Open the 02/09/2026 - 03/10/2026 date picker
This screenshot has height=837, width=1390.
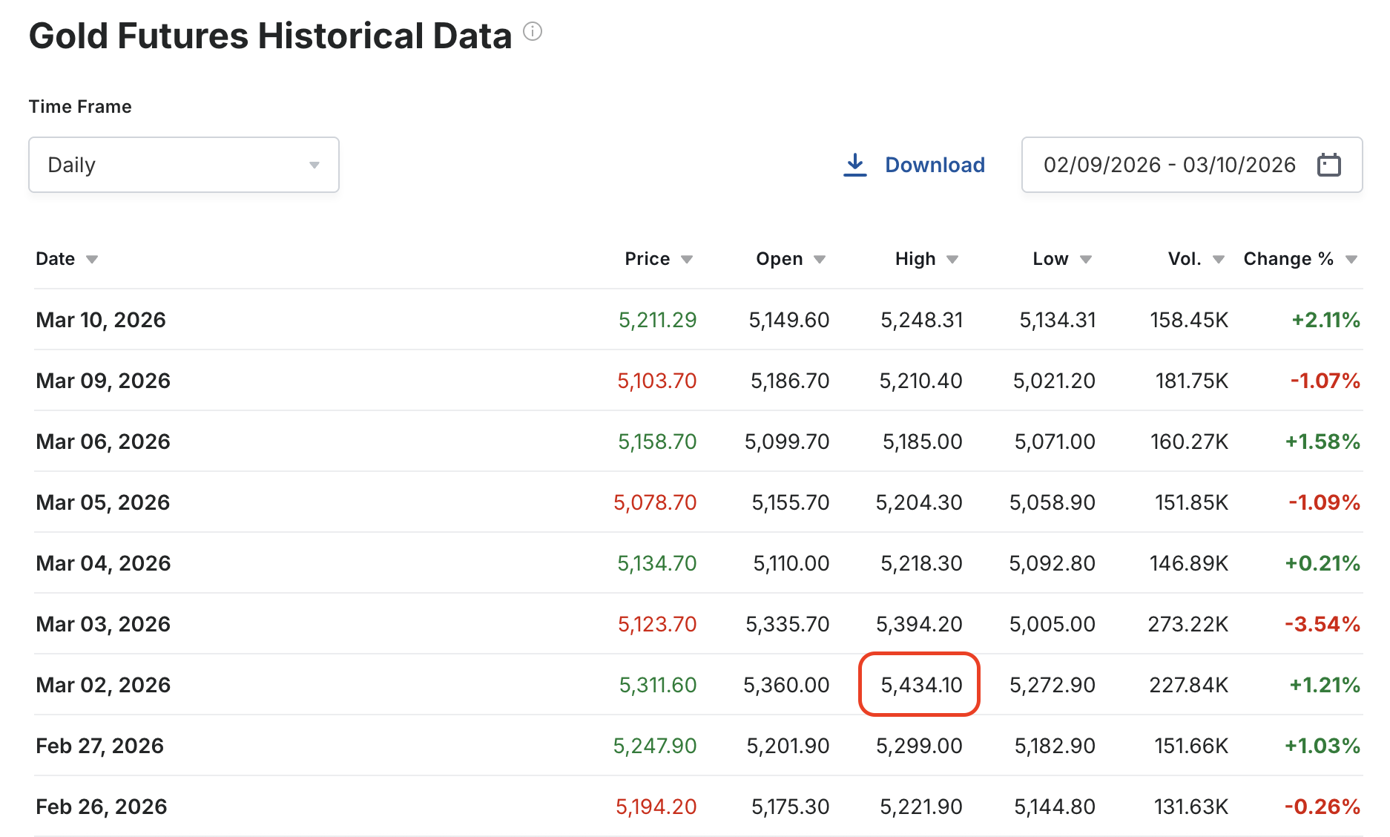point(1169,165)
